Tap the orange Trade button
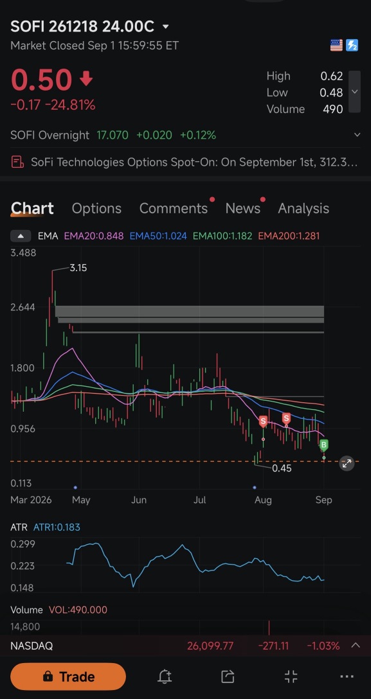This screenshot has width=371, height=699. (x=68, y=677)
